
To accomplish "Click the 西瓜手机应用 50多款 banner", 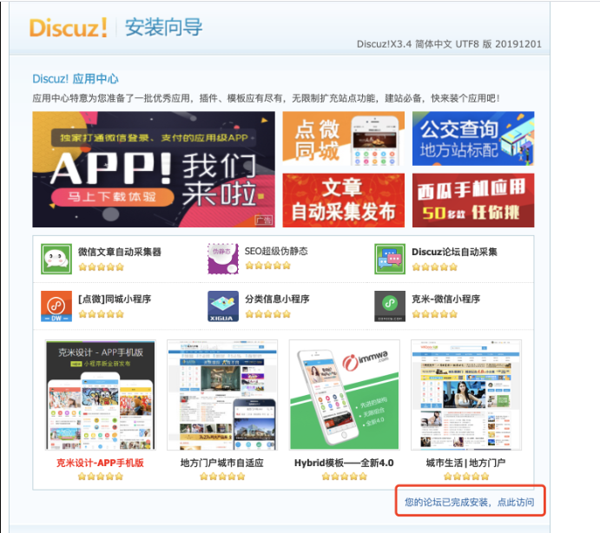I will click(473, 201).
